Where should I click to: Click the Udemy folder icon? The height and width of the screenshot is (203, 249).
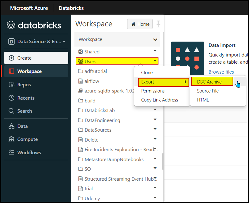81,198
